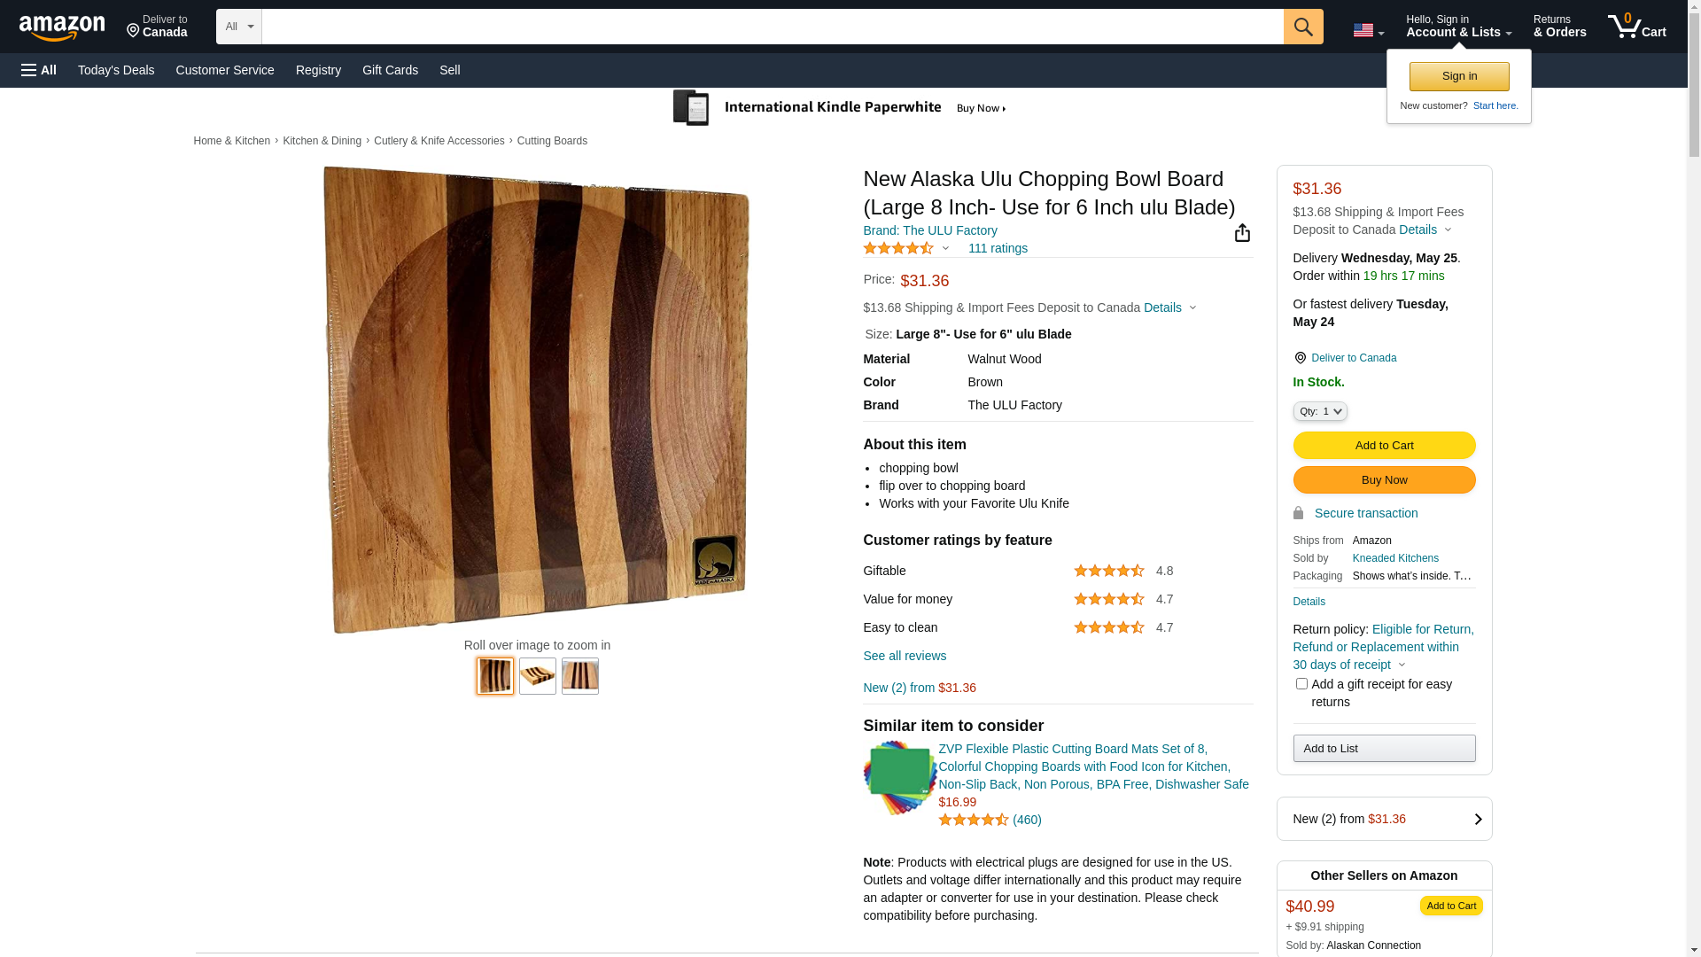
Task: Open Gift Cards in the nav bar
Action: tap(390, 70)
